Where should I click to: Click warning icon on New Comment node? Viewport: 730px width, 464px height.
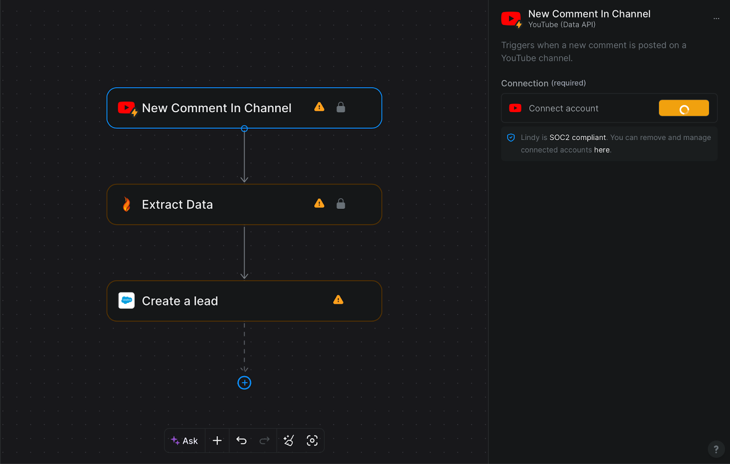(x=319, y=107)
